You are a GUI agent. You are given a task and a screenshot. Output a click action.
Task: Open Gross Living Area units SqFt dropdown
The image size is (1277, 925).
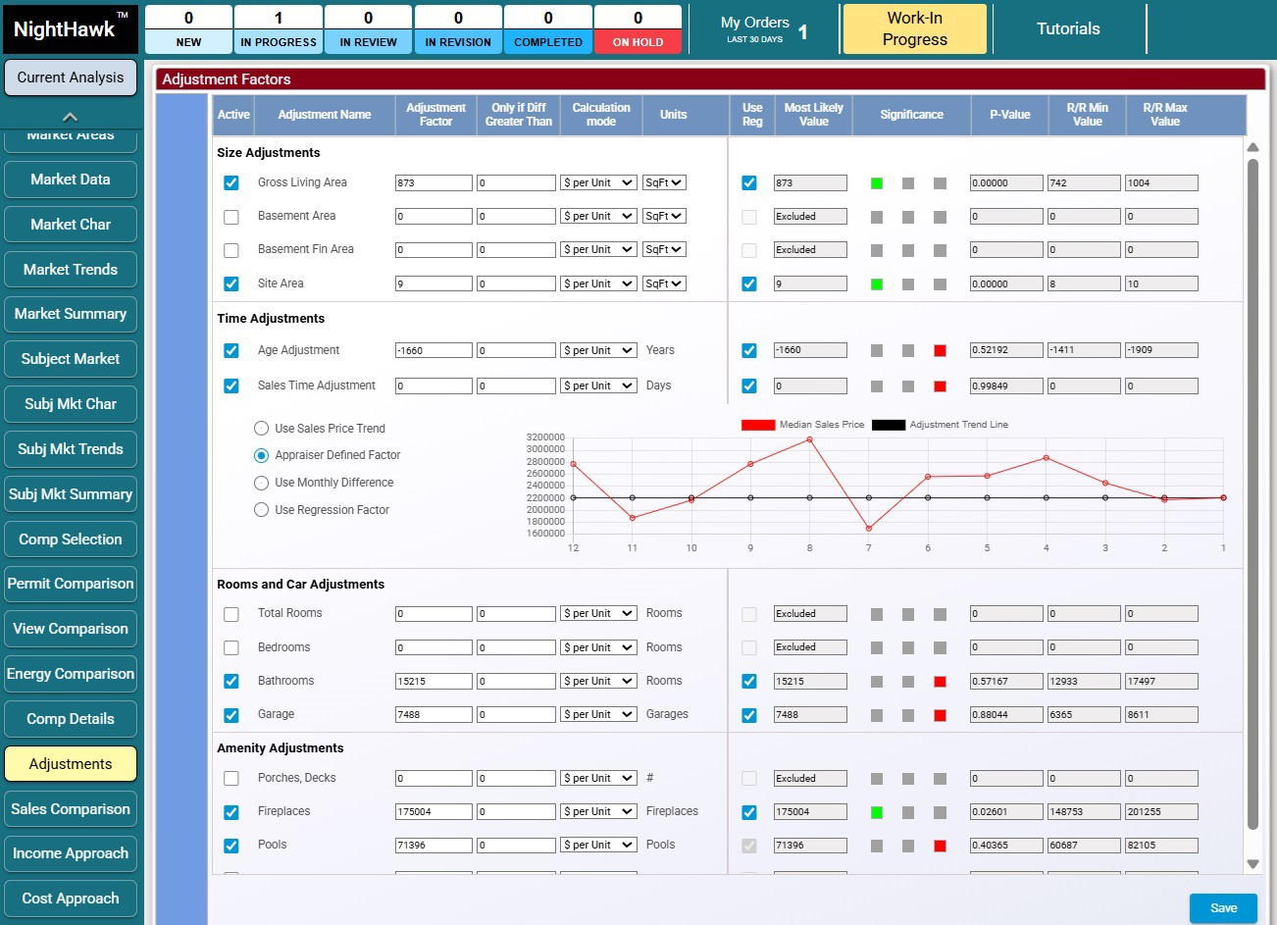pos(664,182)
